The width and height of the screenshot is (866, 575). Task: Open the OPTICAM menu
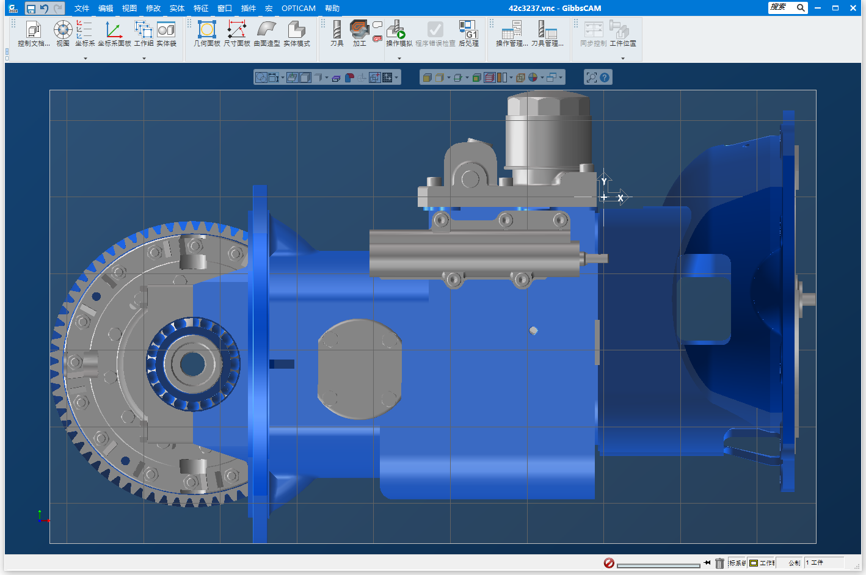click(299, 9)
